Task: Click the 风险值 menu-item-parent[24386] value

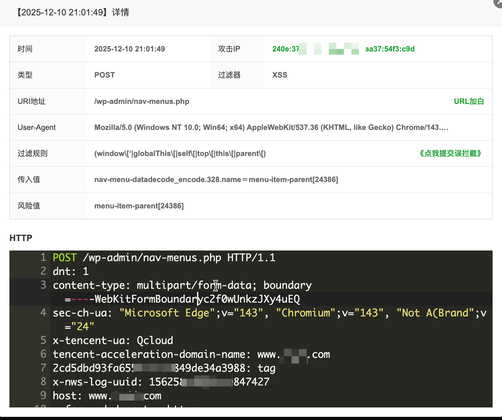Action: point(139,206)
